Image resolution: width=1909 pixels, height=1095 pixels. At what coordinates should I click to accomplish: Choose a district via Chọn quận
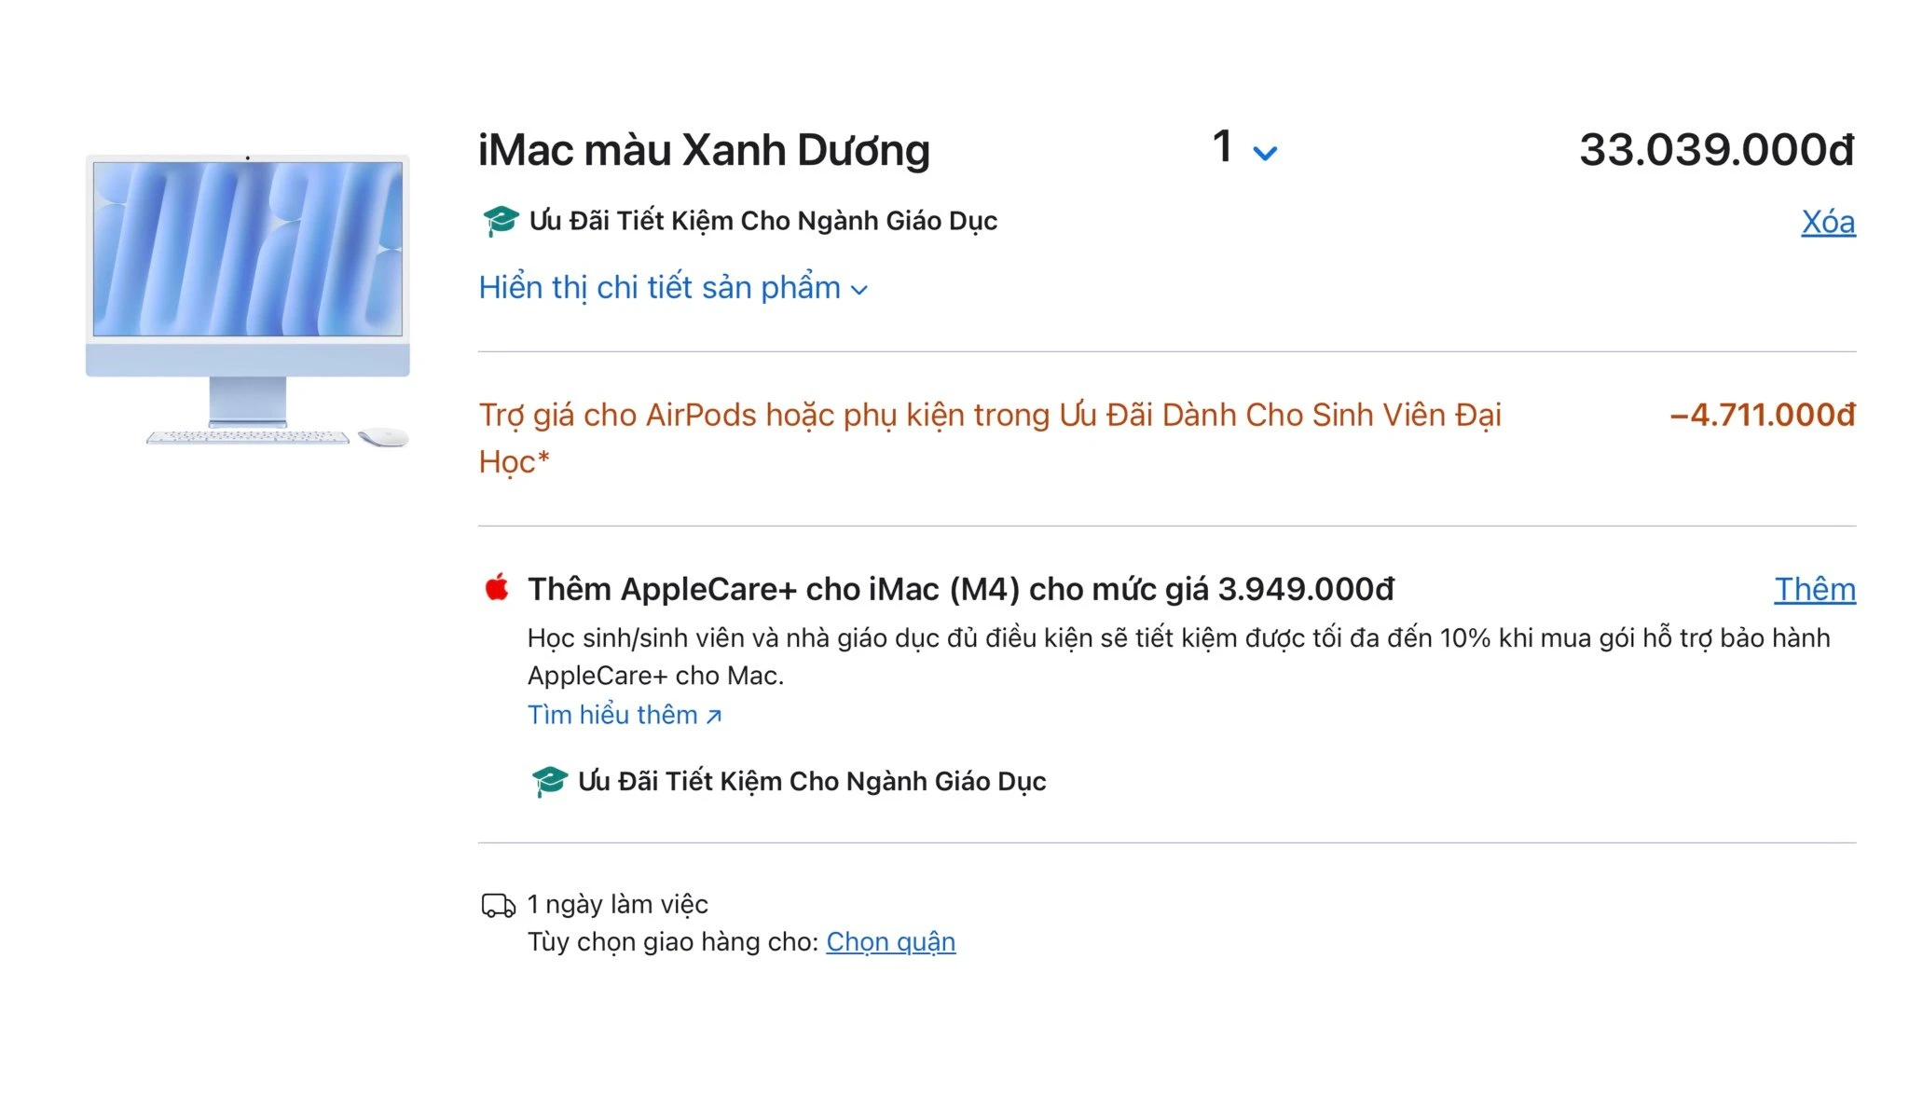pyautogui.click(x=890, y=942)
